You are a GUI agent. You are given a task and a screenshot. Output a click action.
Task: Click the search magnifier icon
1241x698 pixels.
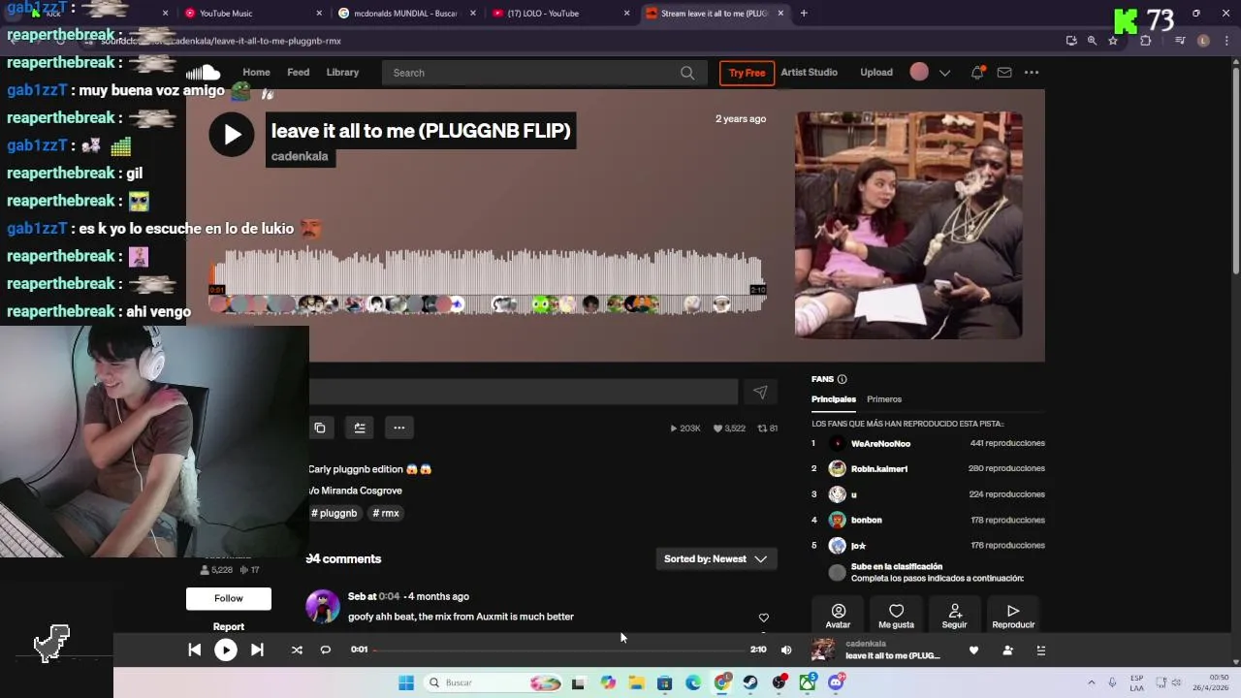tap(687, 73)
